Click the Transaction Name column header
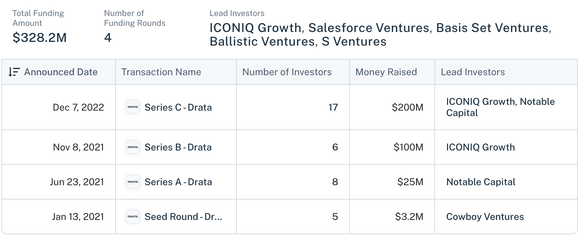 coord(161,72)
